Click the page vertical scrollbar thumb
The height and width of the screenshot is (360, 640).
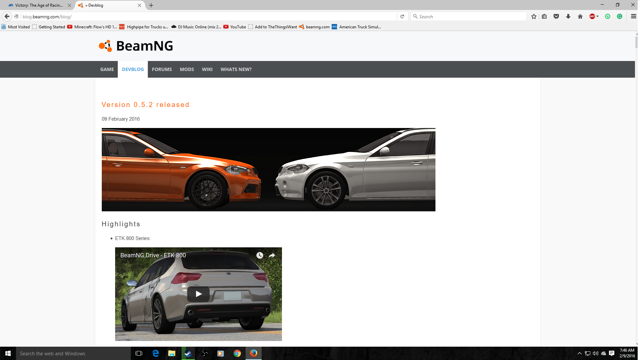pyautogui.click(x=637, y=42)
